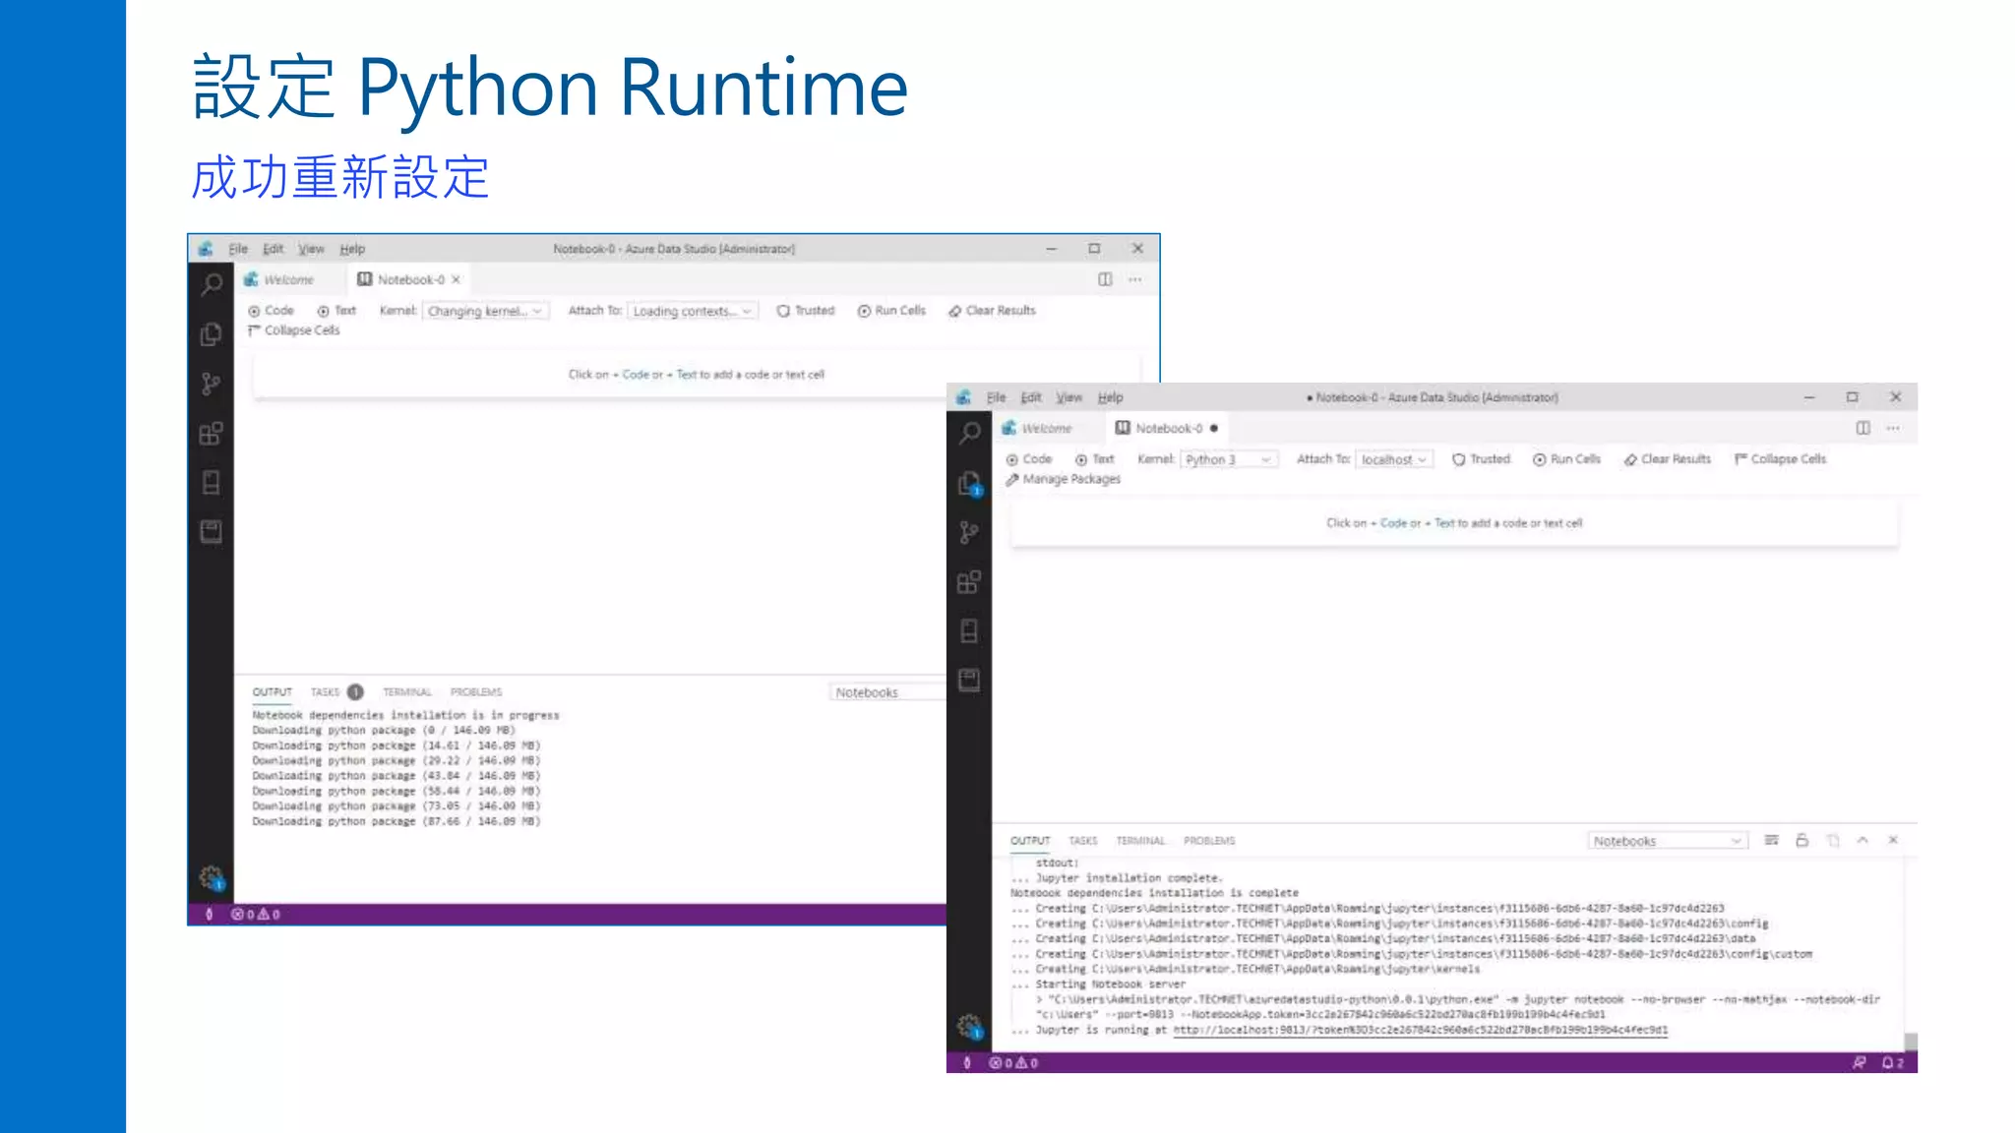This screenshot has width=2015, height=1133.
Task: Toggle Collapse Cells in right window
Action: click(x=1780, y=459)
